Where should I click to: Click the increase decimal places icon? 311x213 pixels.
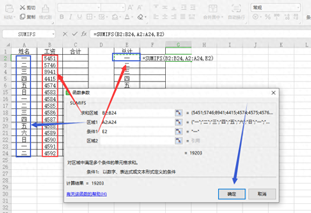pyautogui.click(x=287, y=17)
